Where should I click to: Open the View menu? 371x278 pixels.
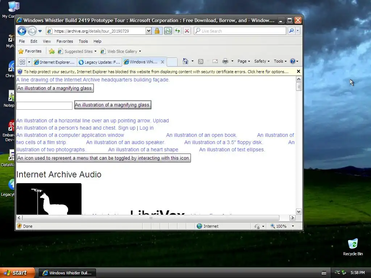coord(47,41)
